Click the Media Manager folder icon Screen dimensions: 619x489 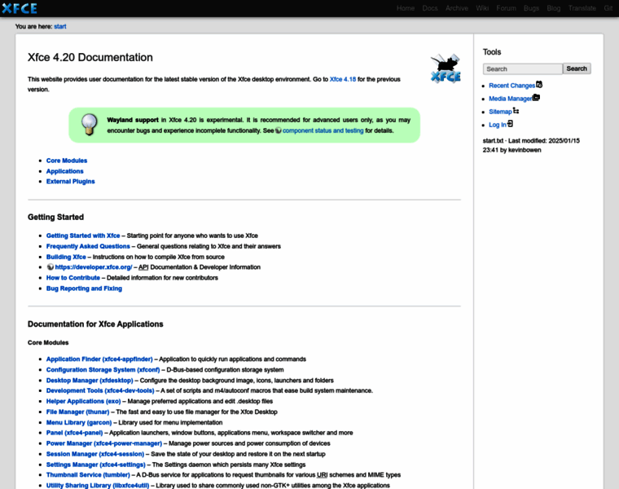[536, 97]
